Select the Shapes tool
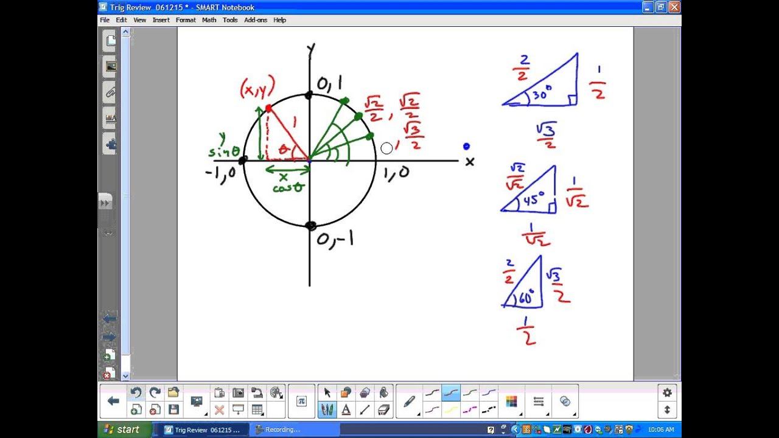The width and height of the screenshot is (779, 438). tap(346, 393)
